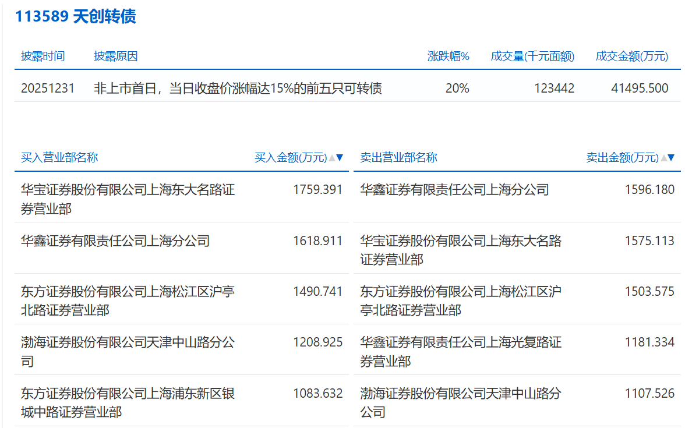Sort 卖出金额 column descending with blue down arrow
Image resolution: width=685 pixels, height=428 pixels.
(672, 158)
